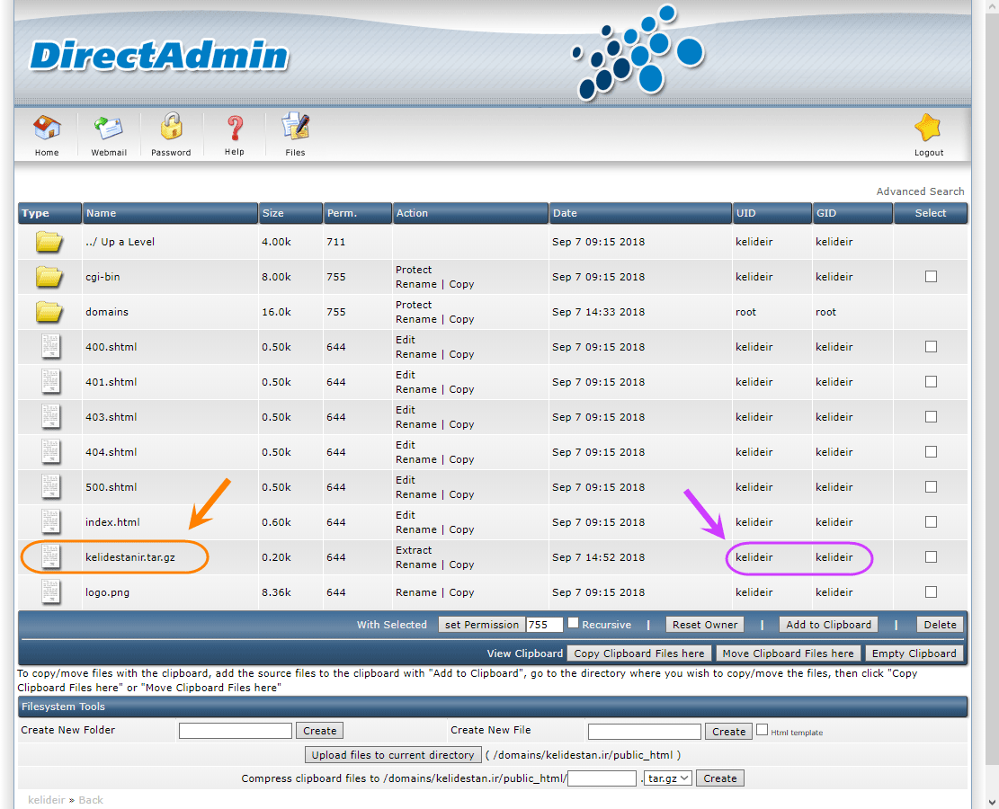Sort by Perm. column header
This screenshot has height=809, width=999.
357,213
